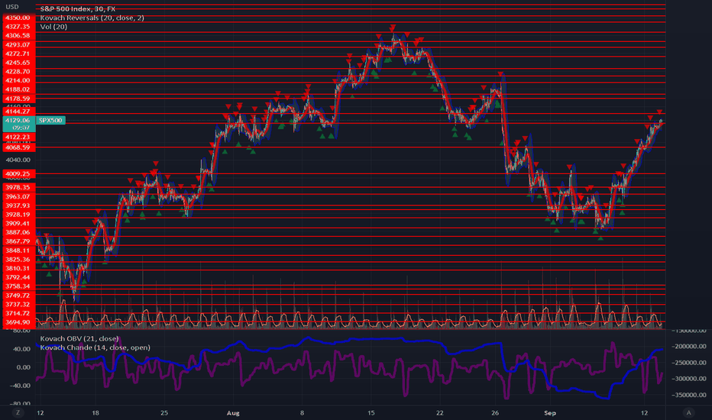The image size is (712, 420).
Task: Toggle the auto-scale A button
Action: point(689,412)
